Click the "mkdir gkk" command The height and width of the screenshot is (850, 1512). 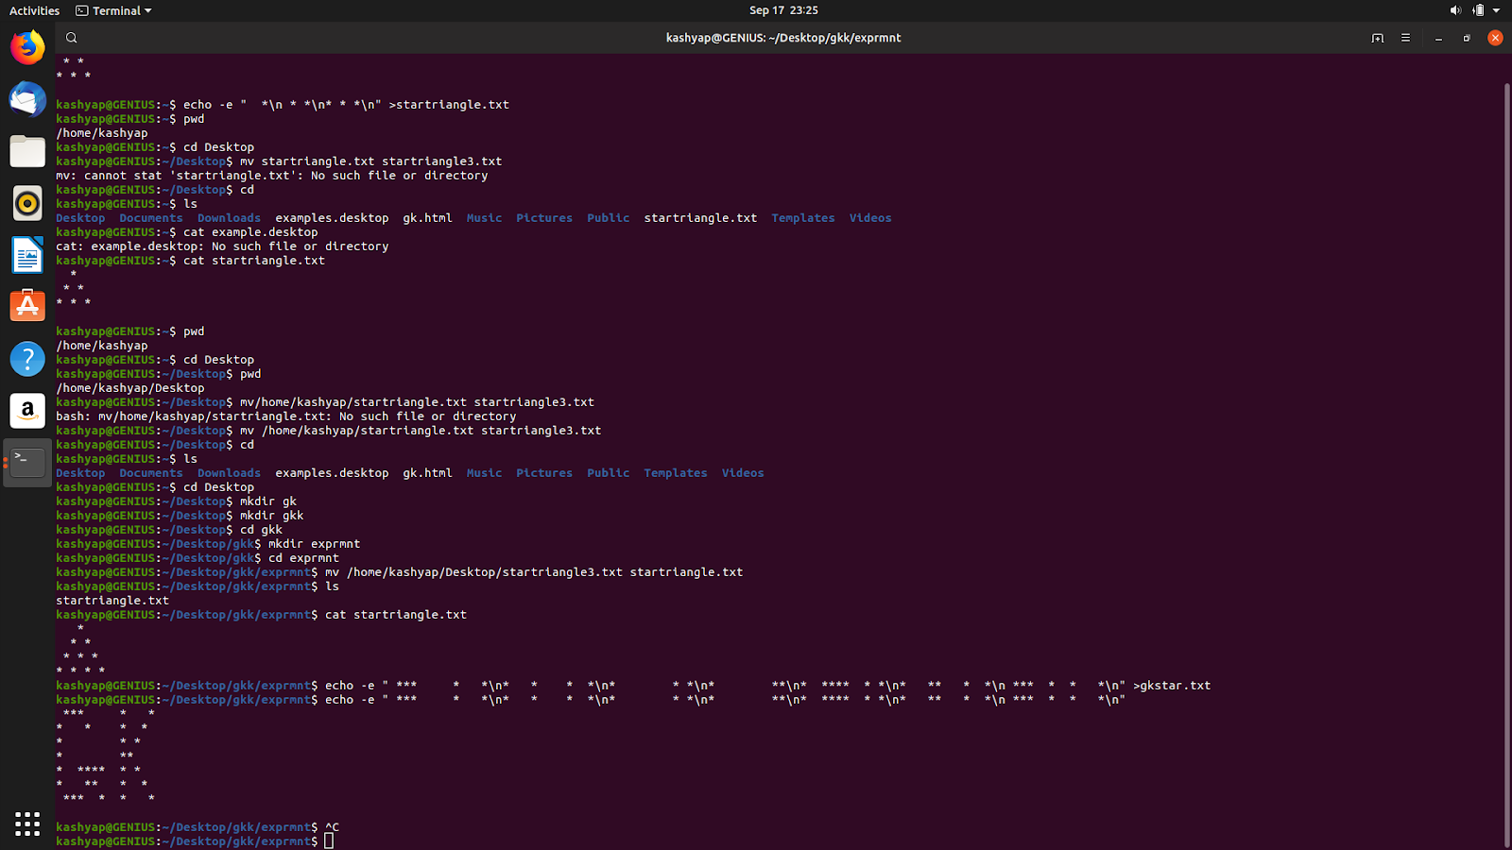[x=271, y=516]
